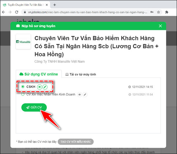This screenshot has height=154, width=177.
Task: Switch to Tải cv từ máy tính tab
Action: (x=81, y=74)
